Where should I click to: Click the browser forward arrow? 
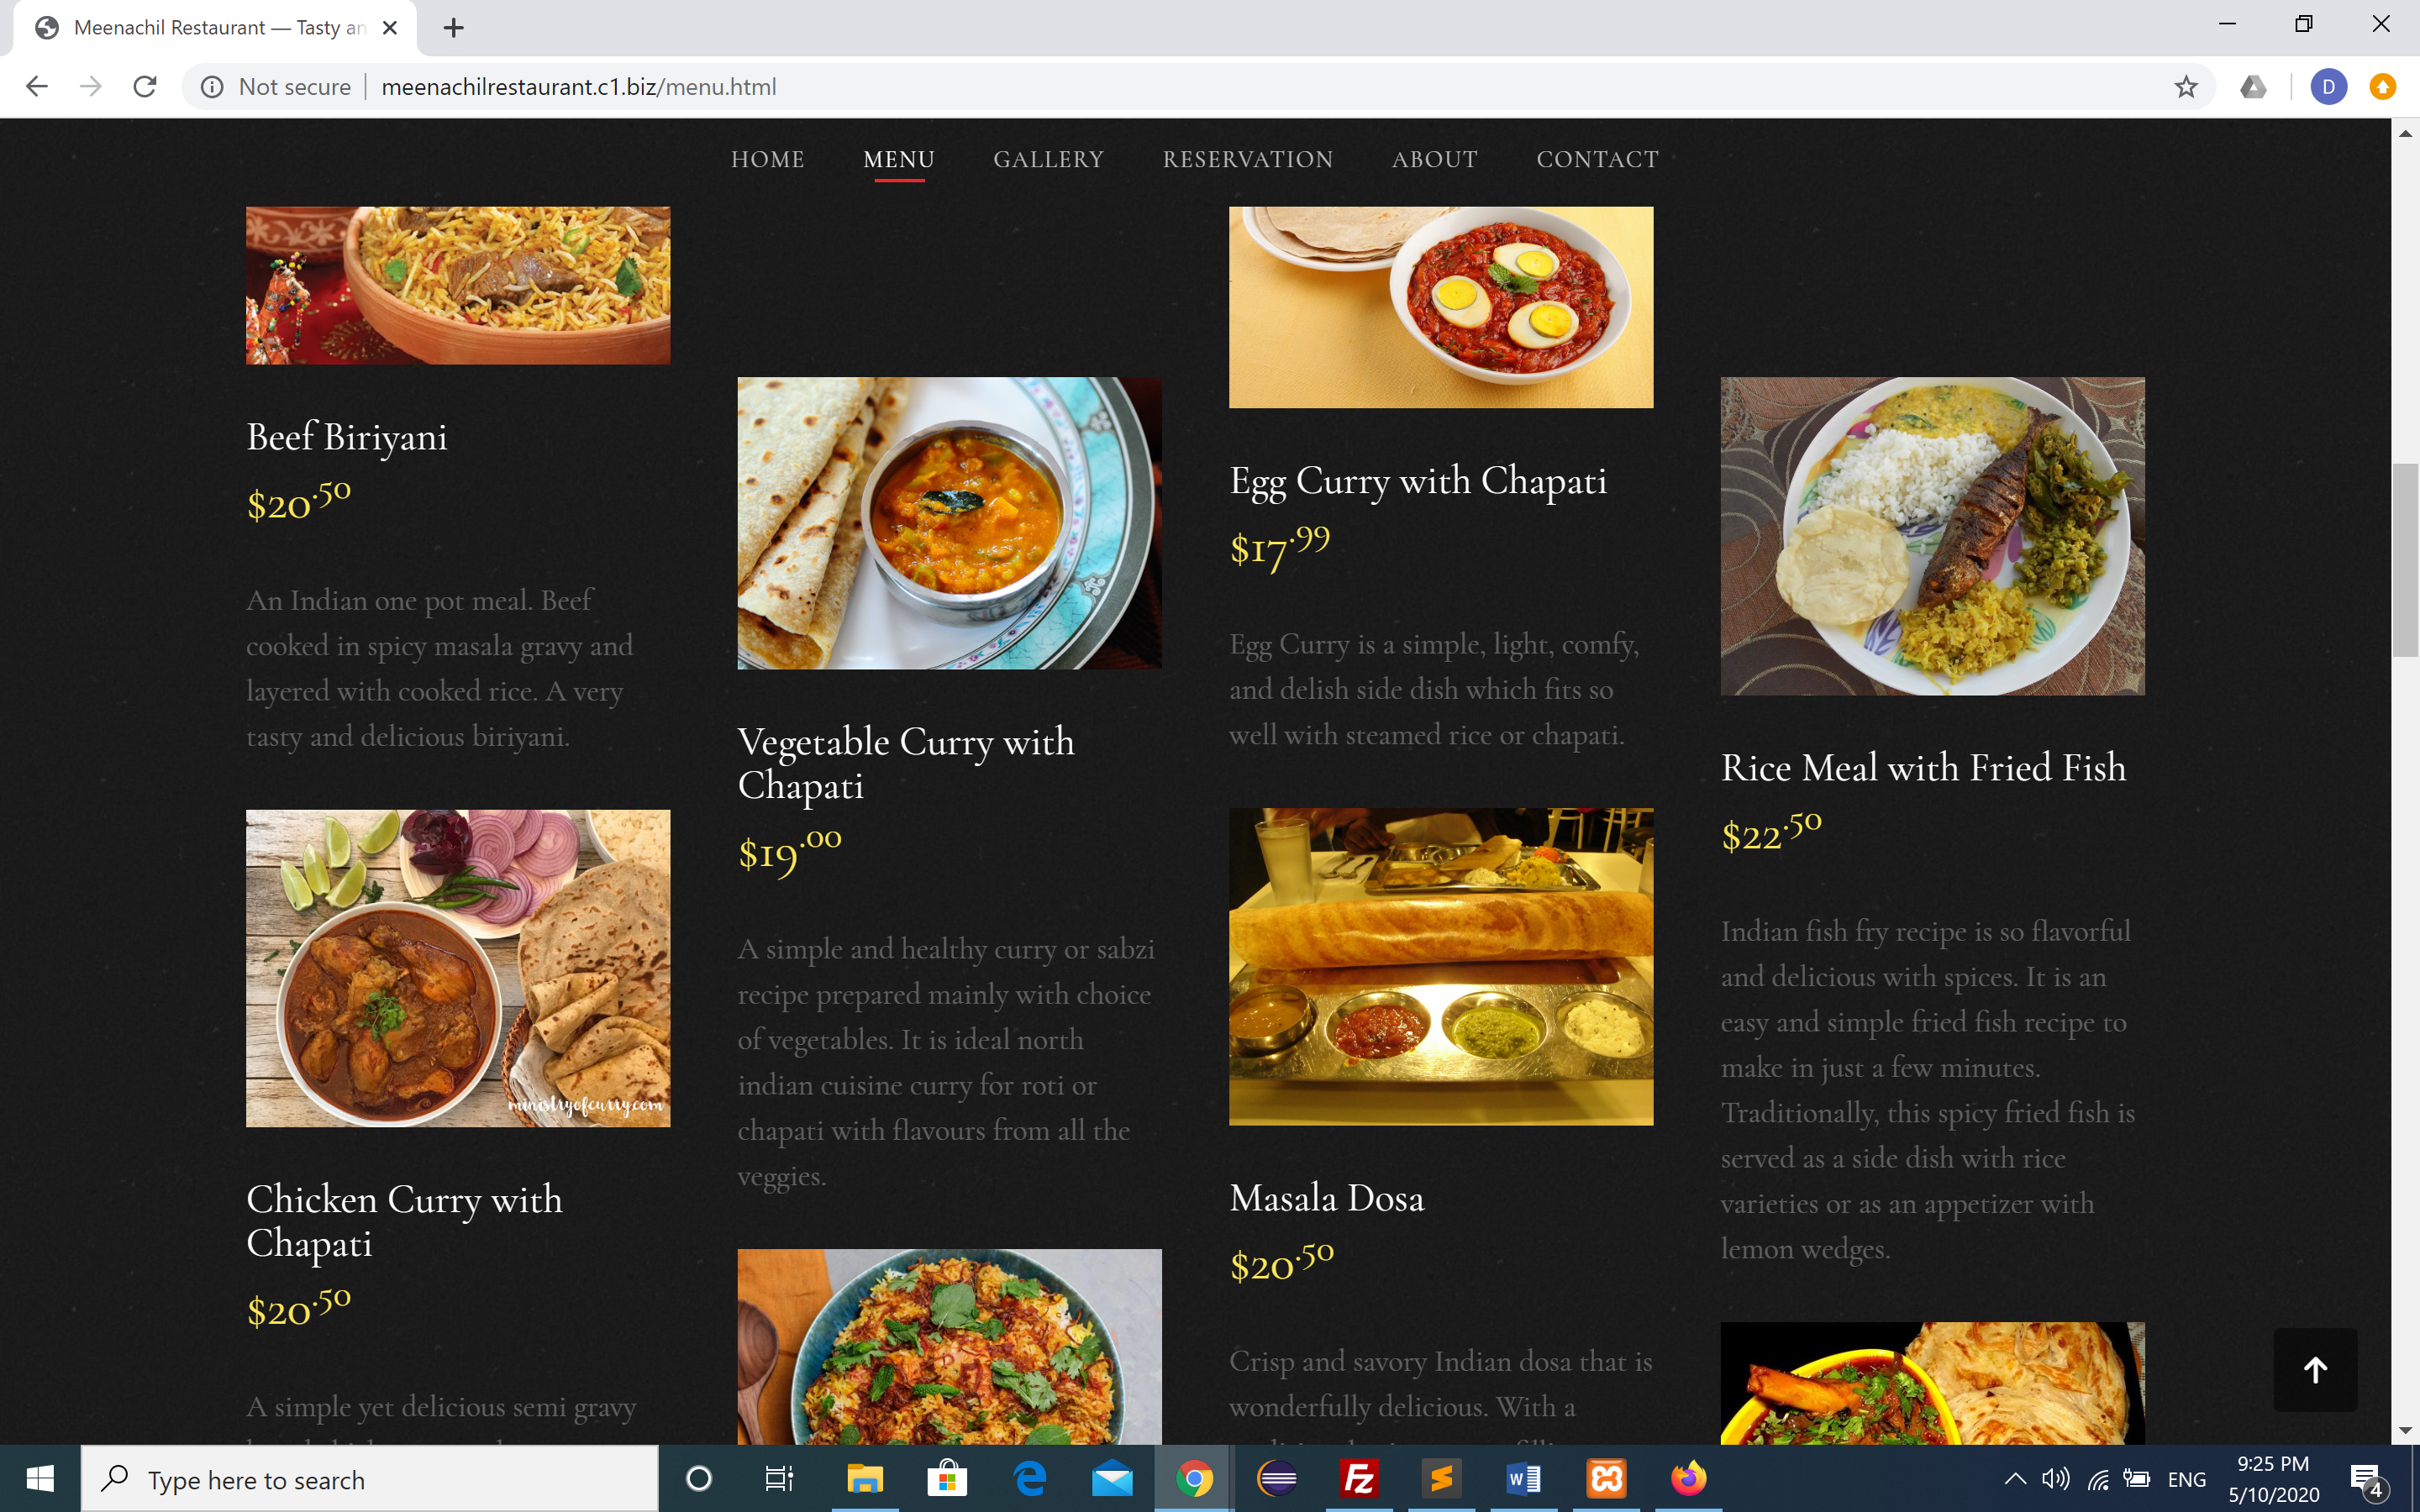[91, 87]
